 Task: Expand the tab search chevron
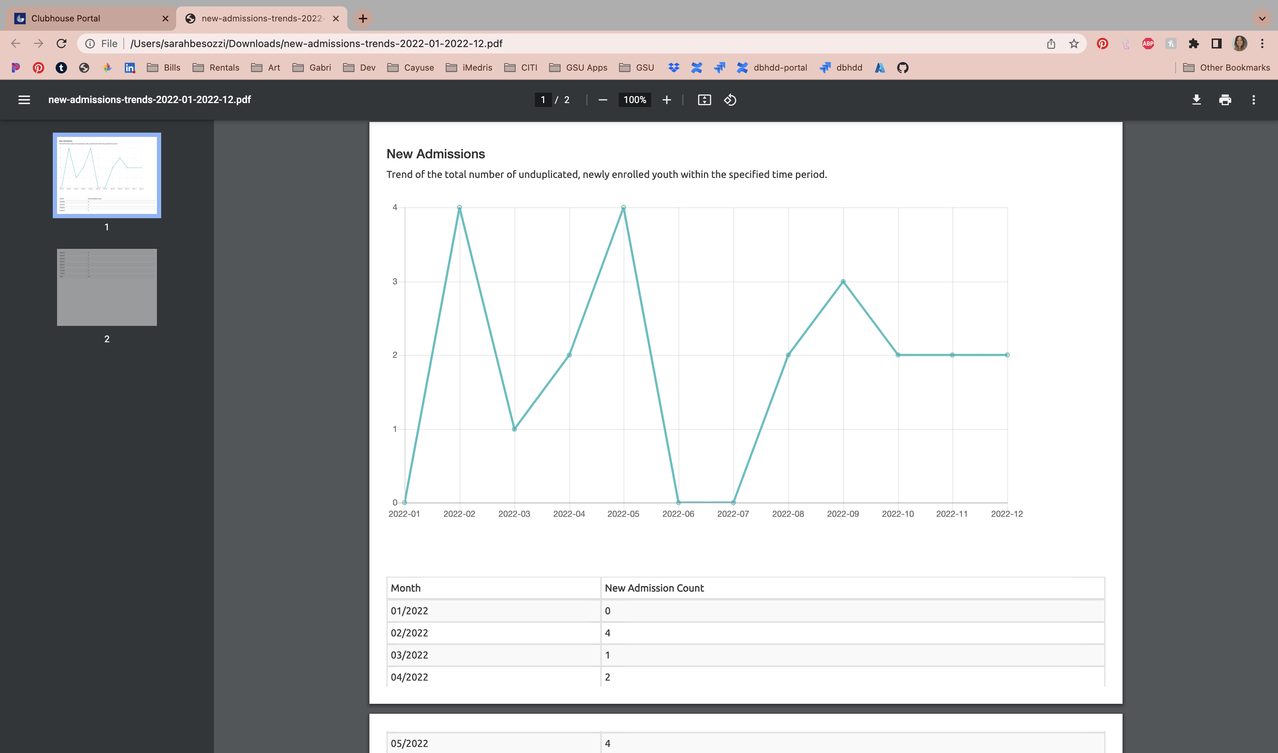1262,19
